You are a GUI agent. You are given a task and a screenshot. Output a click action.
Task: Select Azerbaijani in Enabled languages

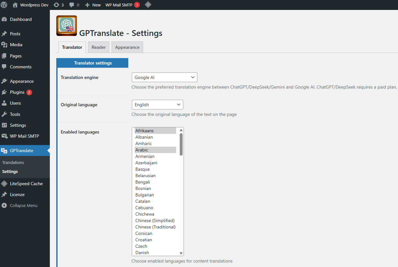point(155,163)
